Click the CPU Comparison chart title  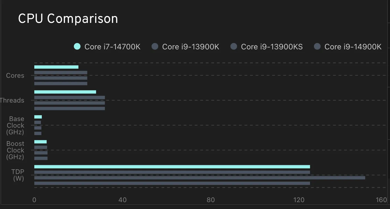pyautogui.click(x=68, y=19)
